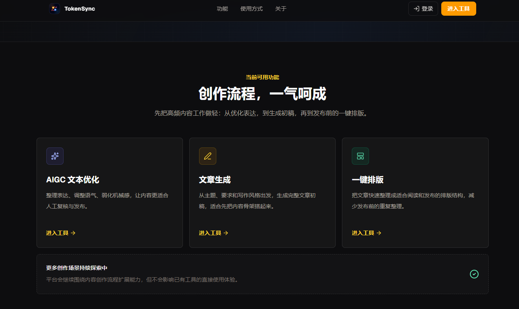Click the arrow after AIGC 文本优化 进入工具
Image resolution: width=519 pixels, height=309 pixels.
coord(73,233)
